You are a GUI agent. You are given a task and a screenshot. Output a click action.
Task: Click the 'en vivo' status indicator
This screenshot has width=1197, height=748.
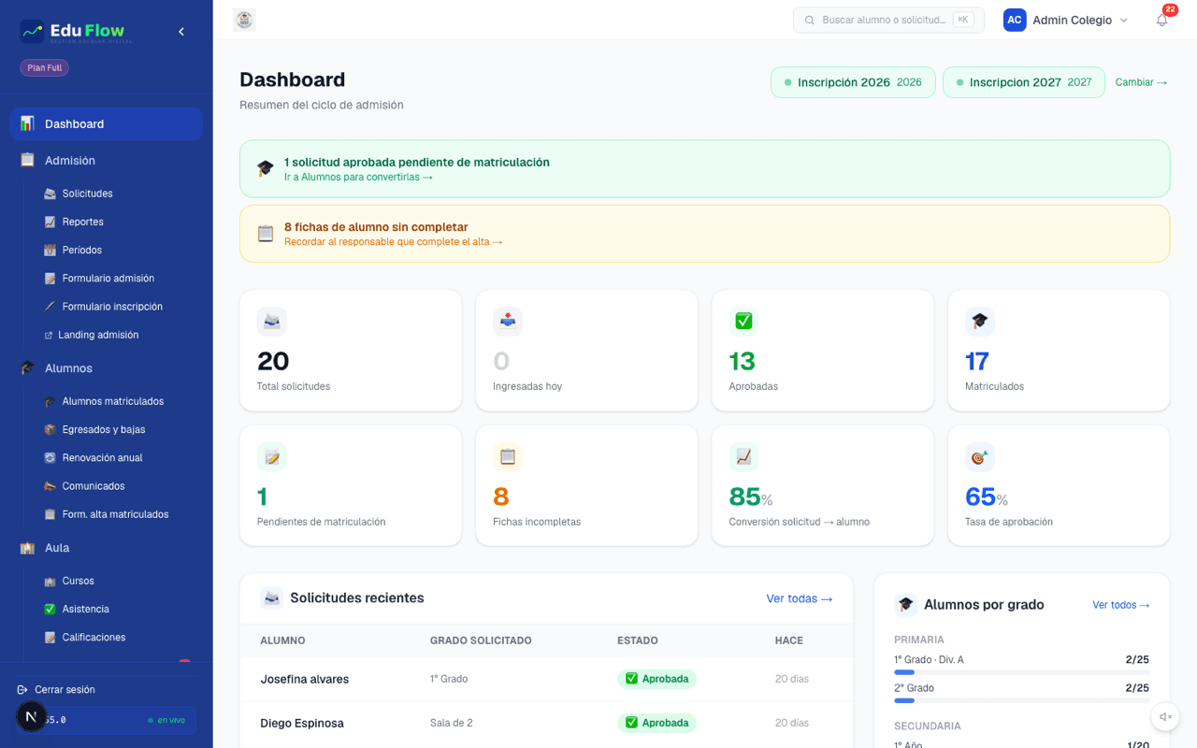pos(166,720)
